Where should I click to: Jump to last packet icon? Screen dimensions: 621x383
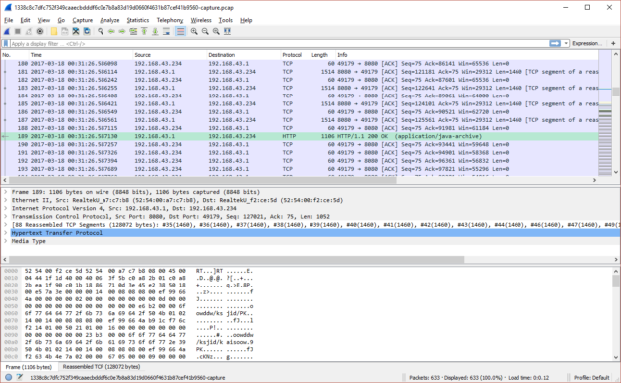(155, 31)
